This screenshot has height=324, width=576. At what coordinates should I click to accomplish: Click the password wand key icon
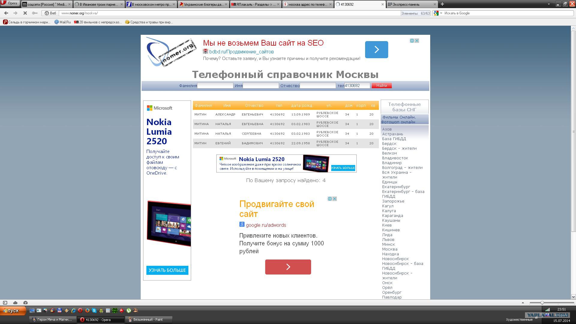coord(35,13)
